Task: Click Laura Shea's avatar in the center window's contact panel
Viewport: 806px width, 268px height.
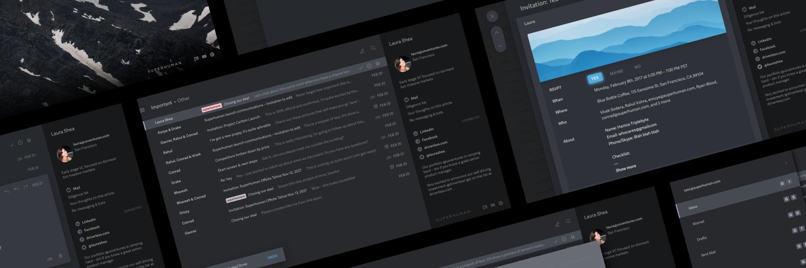Action: click(x=402, y=65)
